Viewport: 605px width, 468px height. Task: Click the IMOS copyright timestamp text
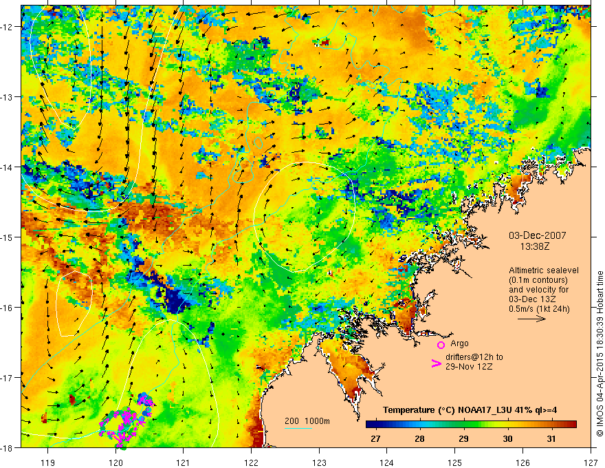599,354
